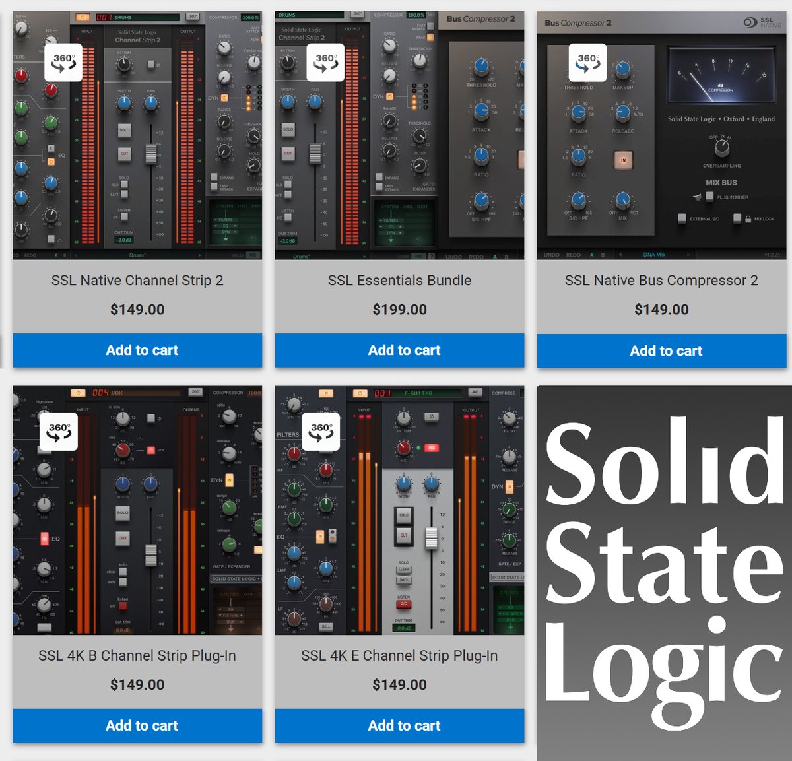The image size is (792, 761).
Task: Click the $199.00 Essentials Bundle price
Action: coord(399,310)
